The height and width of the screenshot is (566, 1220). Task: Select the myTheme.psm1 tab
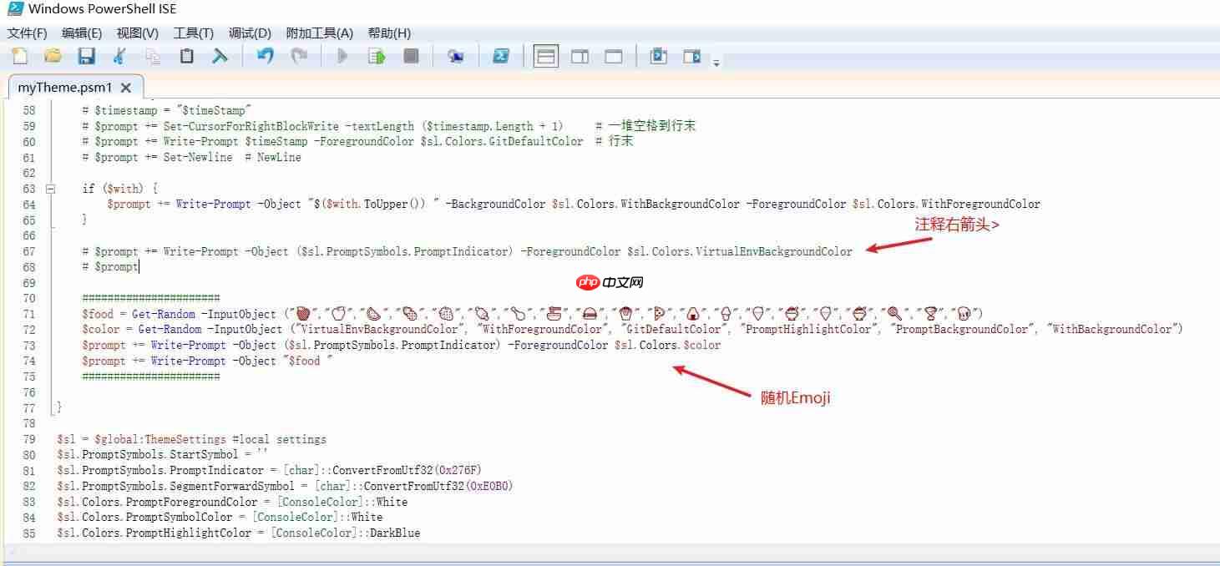coord(64,87)
